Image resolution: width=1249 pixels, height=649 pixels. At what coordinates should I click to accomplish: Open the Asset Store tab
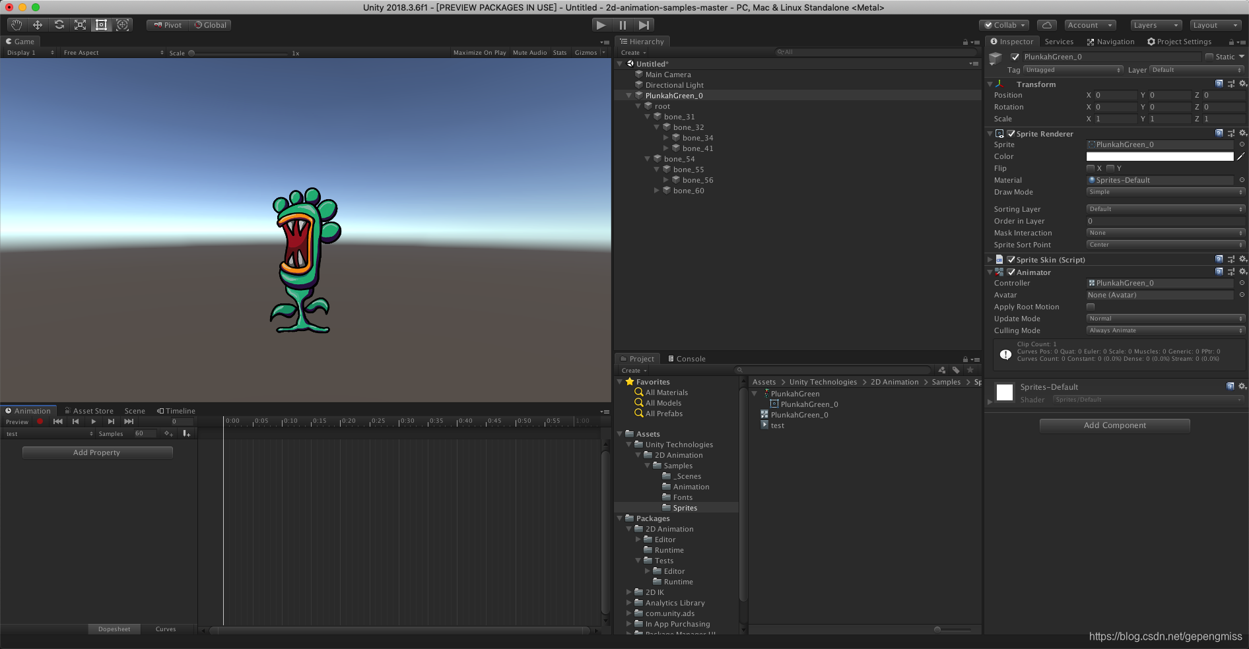pyautogui.click(x=89, y=411)
